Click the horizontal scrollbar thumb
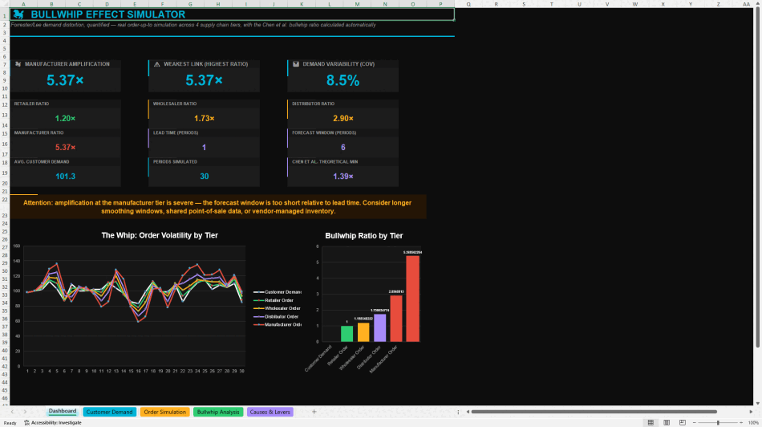The width and height of the screenshot is (762, 427). coord(594,412)
